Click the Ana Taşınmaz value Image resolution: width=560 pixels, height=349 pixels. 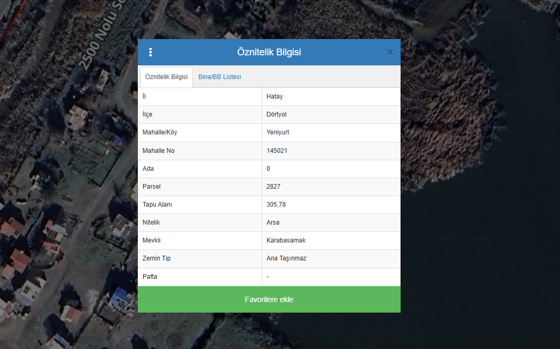point(286,258)
